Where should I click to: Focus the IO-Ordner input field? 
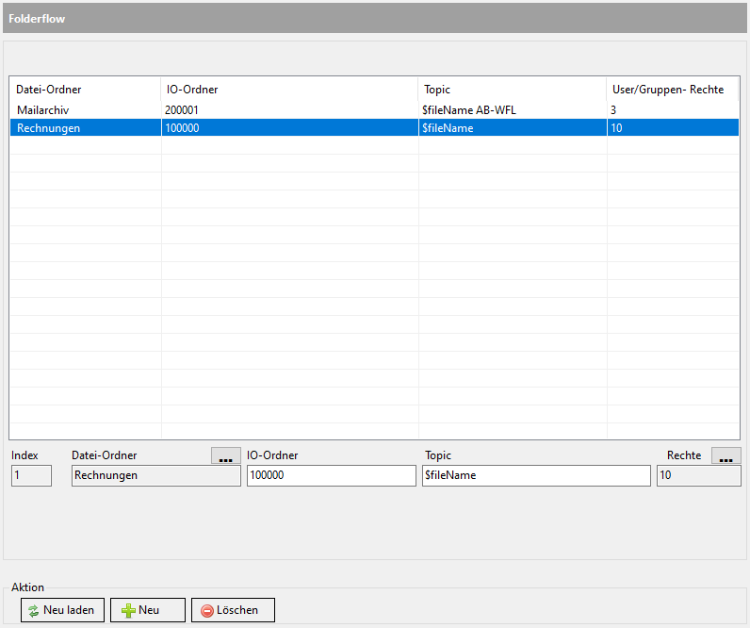click(x=331, y=476)
